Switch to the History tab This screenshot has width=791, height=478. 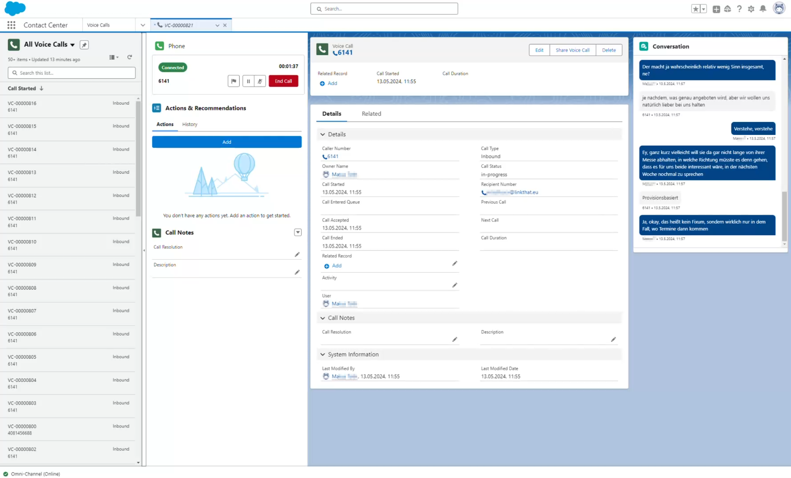click(190, 124)
